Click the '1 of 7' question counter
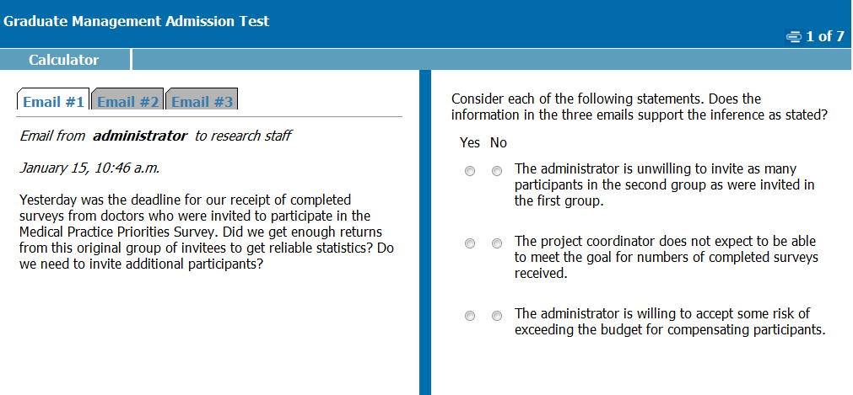This screenshot has width=853, height=395. [824, 36]
